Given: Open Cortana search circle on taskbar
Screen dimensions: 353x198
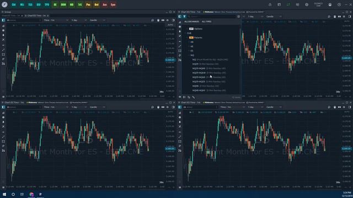Looking at the screenshot, I should [x=13, y=194].
